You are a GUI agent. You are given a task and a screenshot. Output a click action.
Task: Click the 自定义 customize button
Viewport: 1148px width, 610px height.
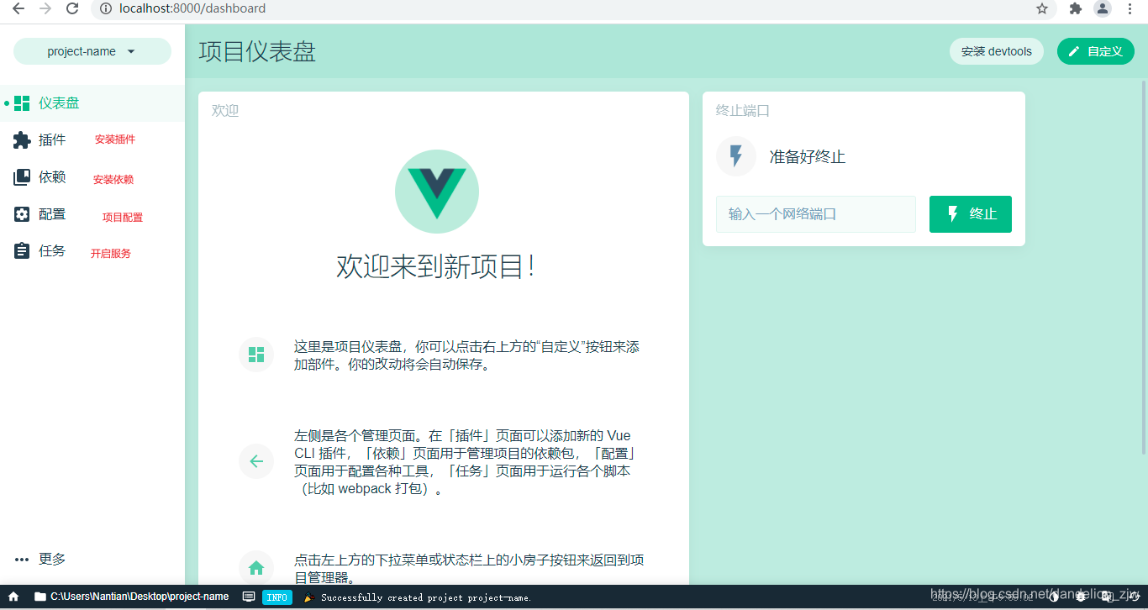click(1095, 51)
